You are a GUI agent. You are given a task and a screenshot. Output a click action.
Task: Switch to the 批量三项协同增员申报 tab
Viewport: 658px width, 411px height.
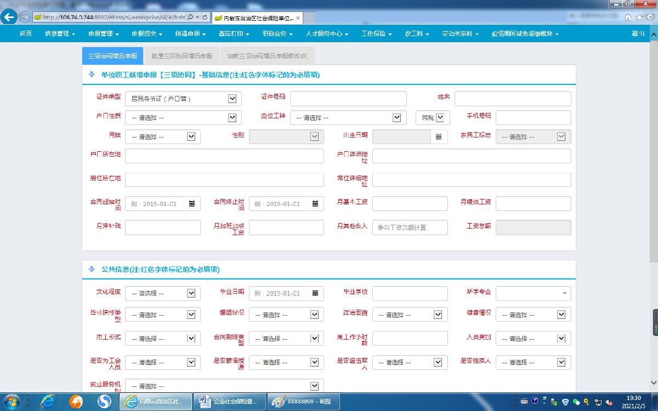[181, 56]
